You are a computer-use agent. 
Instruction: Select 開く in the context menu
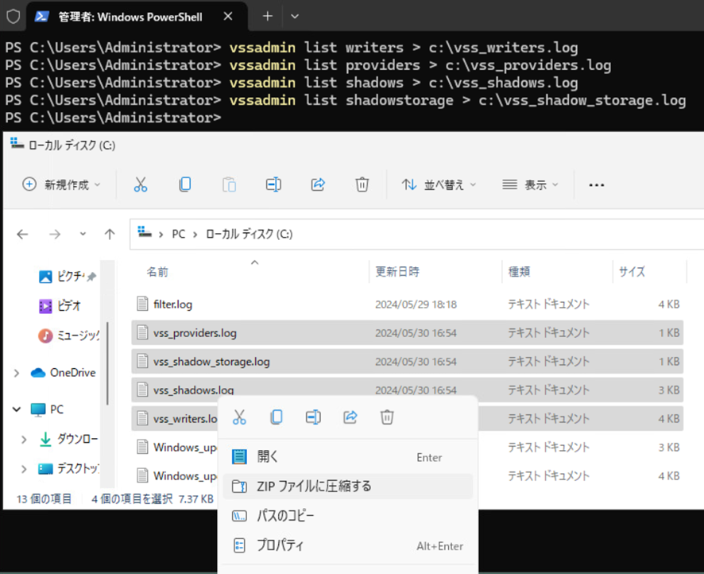(x=348, y=457)
